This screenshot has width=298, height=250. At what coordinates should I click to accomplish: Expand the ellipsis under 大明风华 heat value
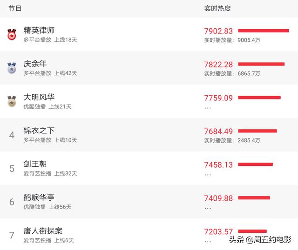pos(208,107)
